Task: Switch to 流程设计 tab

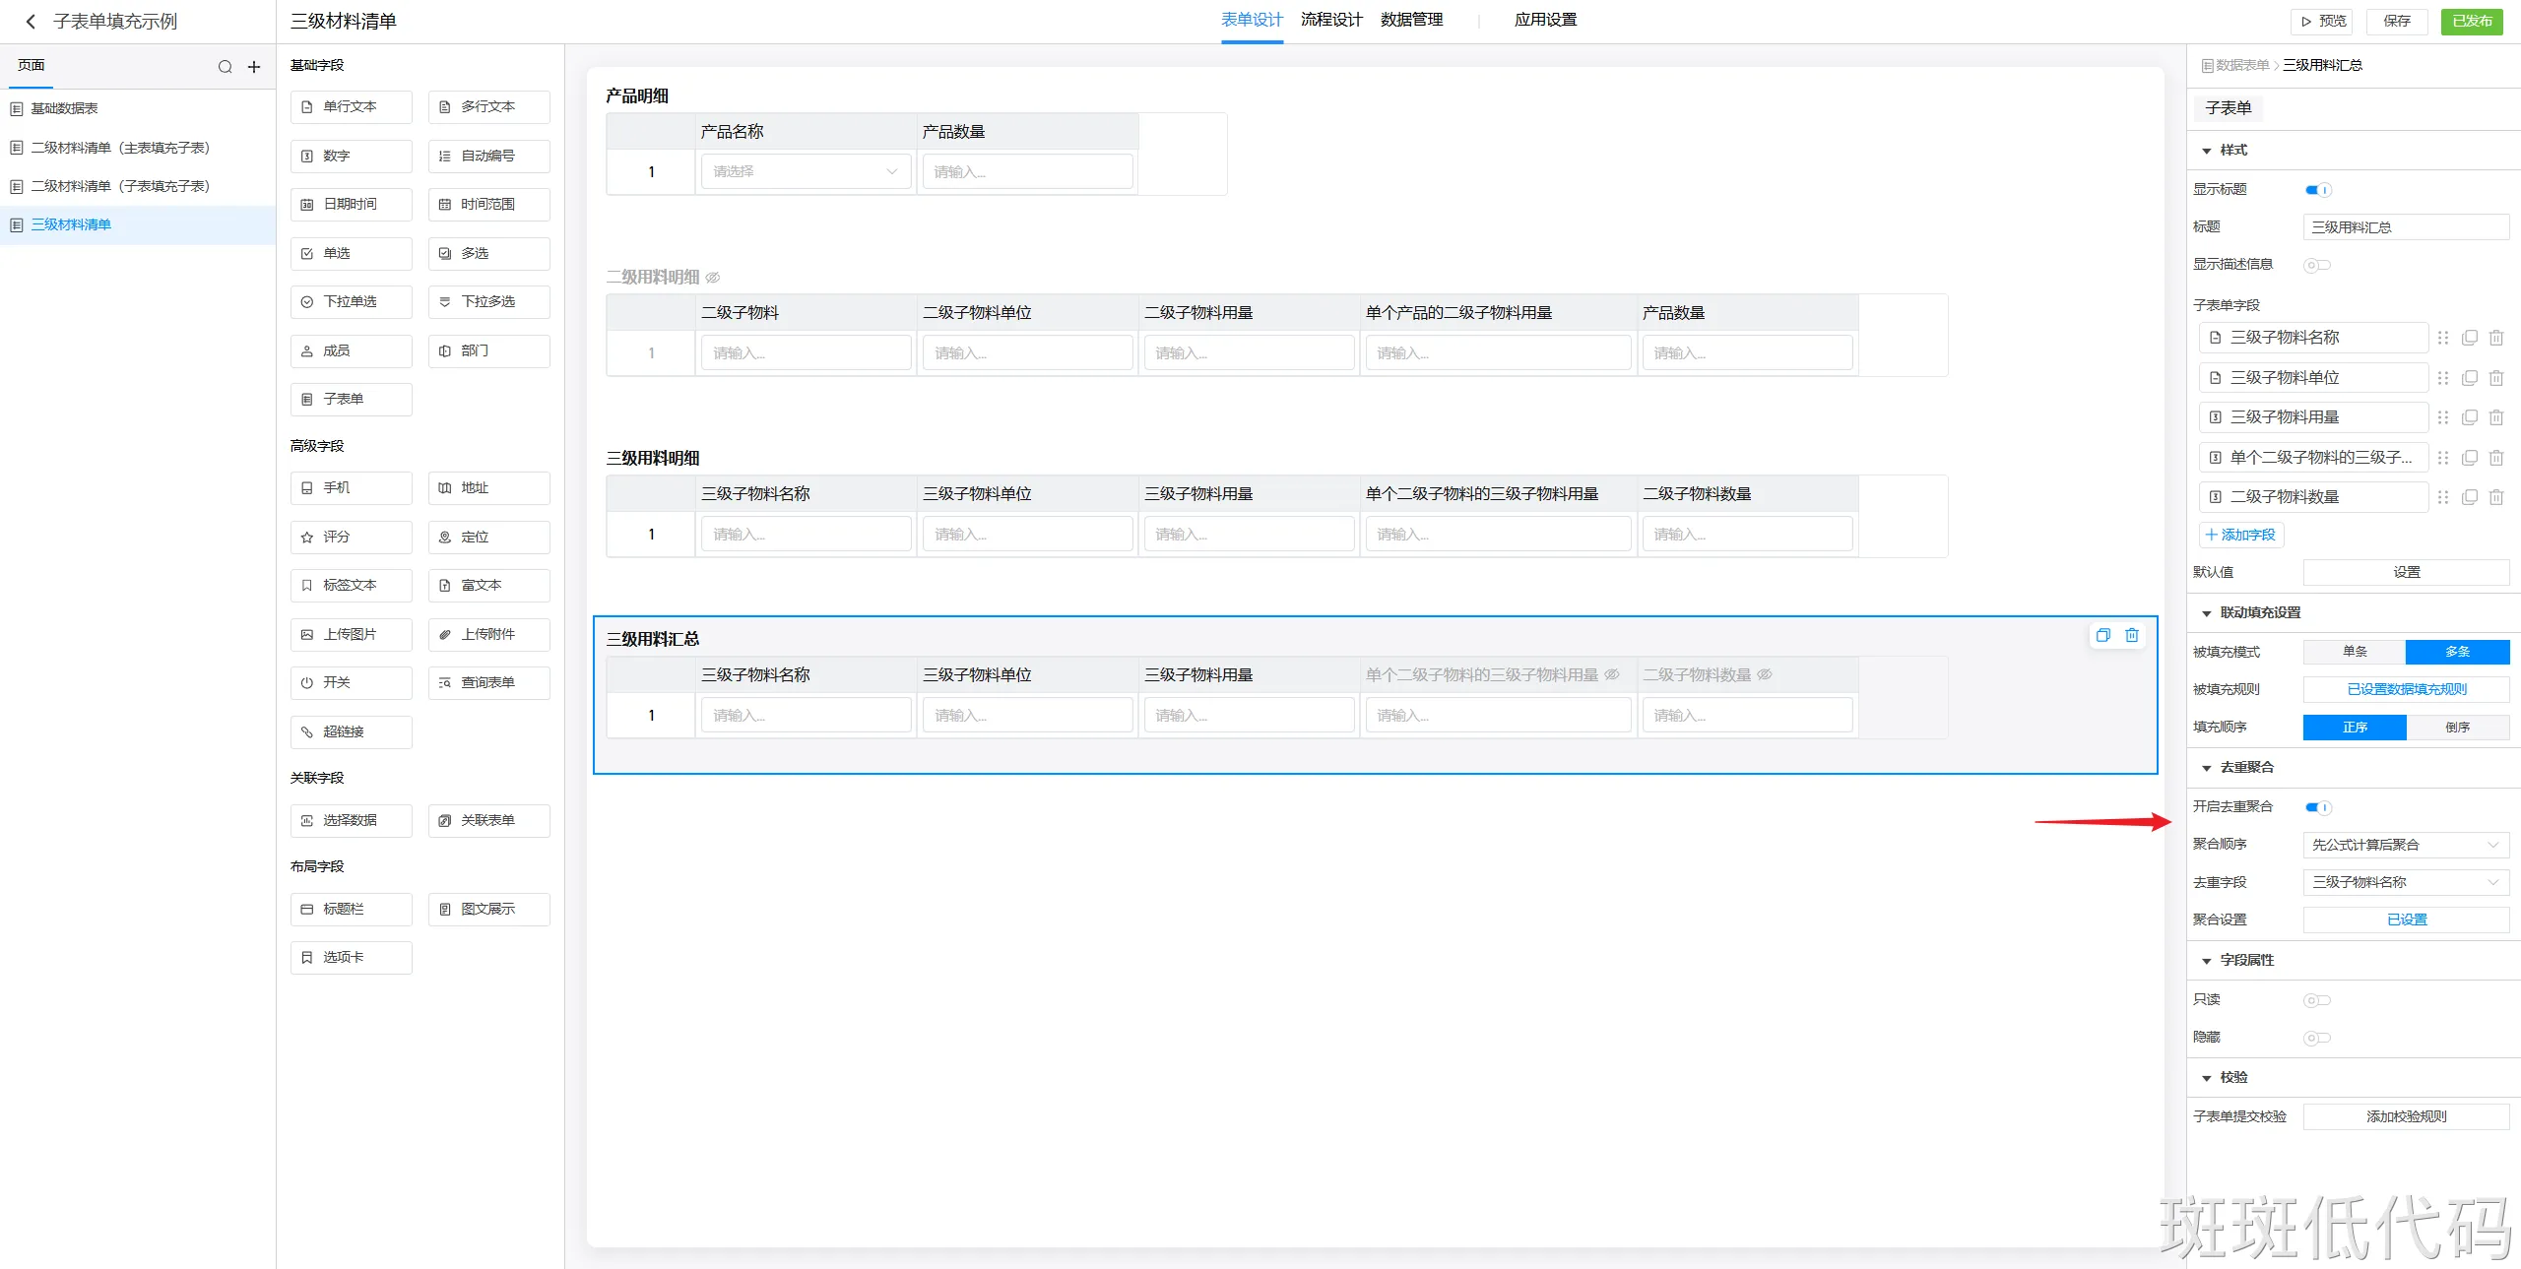Action: click(1330, 20)
